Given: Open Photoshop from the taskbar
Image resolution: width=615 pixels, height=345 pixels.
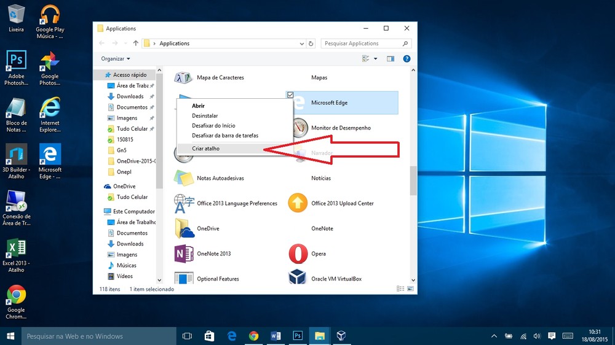Looking at the screenshot, I should tap(298, 336).
